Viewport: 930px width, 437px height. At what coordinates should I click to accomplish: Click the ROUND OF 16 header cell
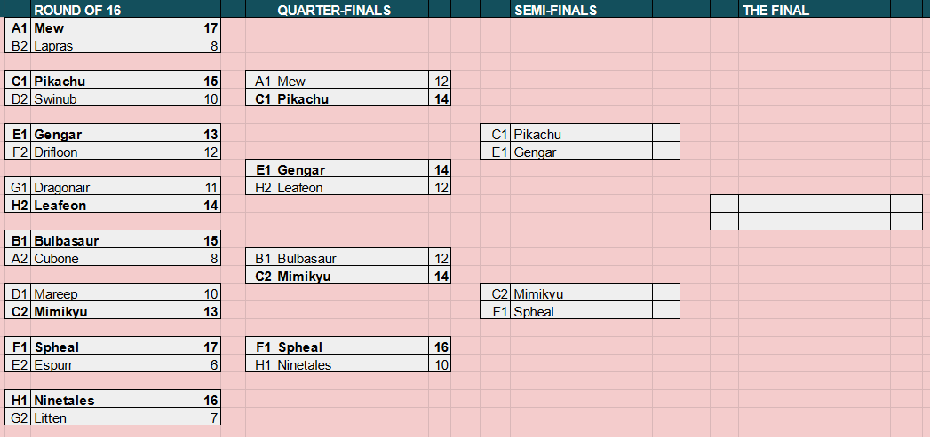coord(113,9)
